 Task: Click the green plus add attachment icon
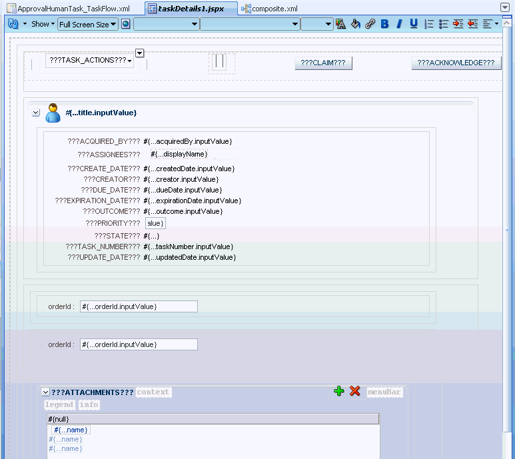coord(339,391)
